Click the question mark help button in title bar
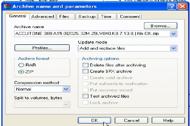The height and width of the screenshot is (126, 190). (x=172, y=6)
